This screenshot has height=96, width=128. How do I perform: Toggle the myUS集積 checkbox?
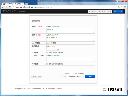coord(47,43)
